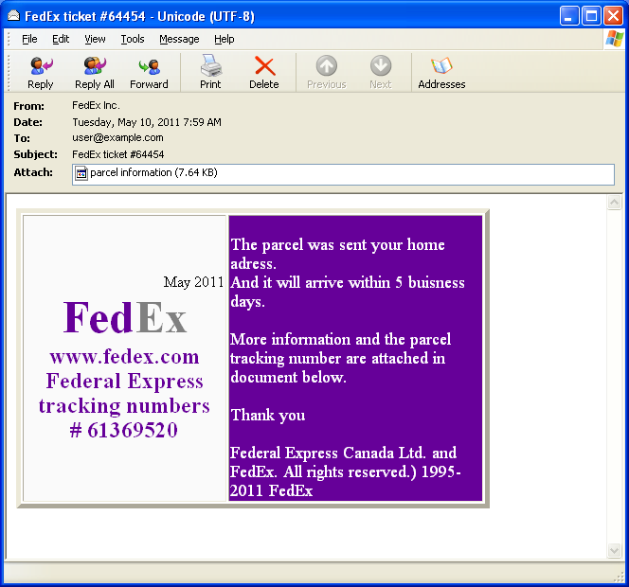Open the Message menu
The height and width of the screenshot is (587, 629).
179,39
